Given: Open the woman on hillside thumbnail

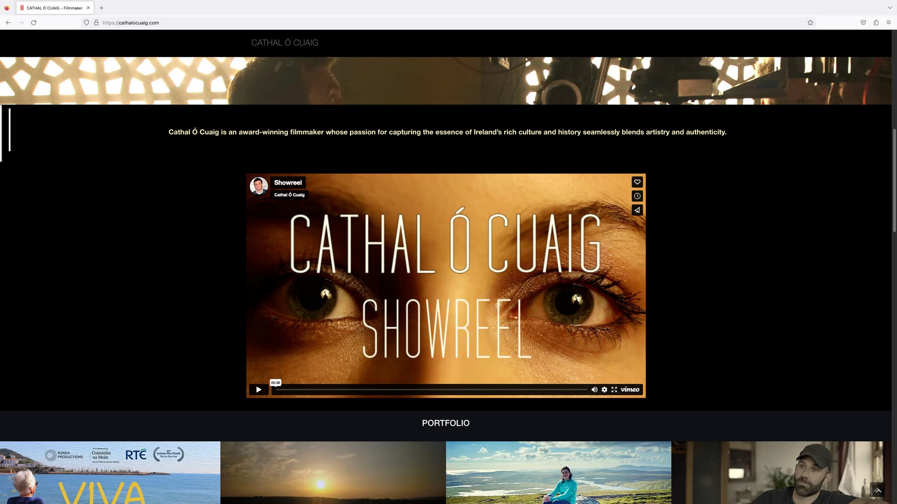Looking at the screenshot, I should [559, 473].
